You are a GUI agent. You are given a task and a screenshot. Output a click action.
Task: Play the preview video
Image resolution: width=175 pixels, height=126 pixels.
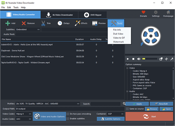[128, 59]
